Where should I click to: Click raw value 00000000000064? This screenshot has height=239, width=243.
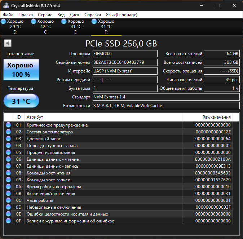(x=213, y=139)
